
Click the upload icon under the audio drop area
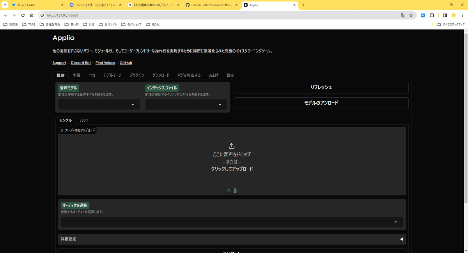(x=229, y=190)
